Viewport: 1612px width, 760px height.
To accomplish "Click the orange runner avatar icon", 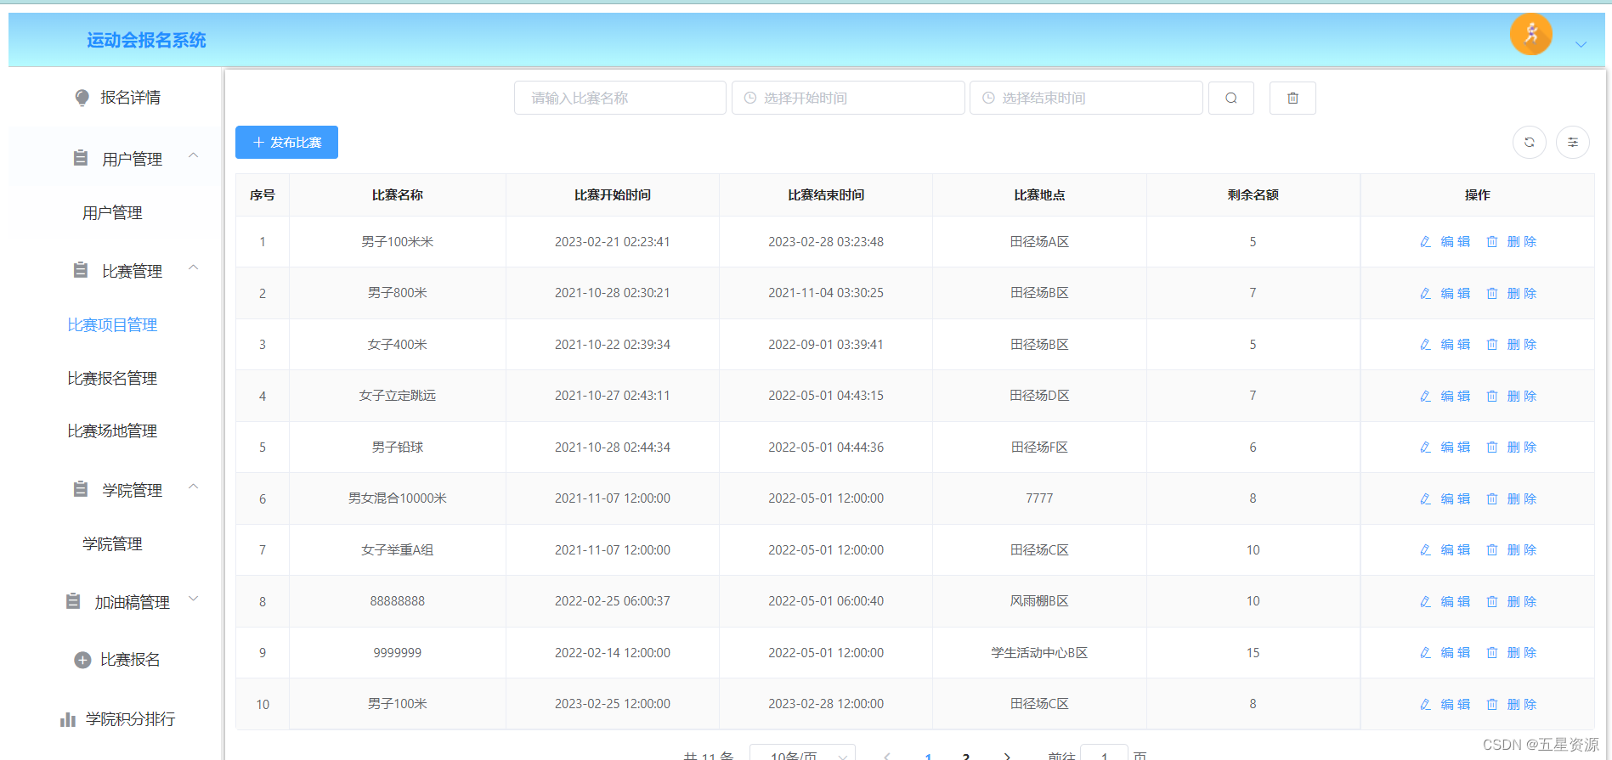I will pos(1531,34).
